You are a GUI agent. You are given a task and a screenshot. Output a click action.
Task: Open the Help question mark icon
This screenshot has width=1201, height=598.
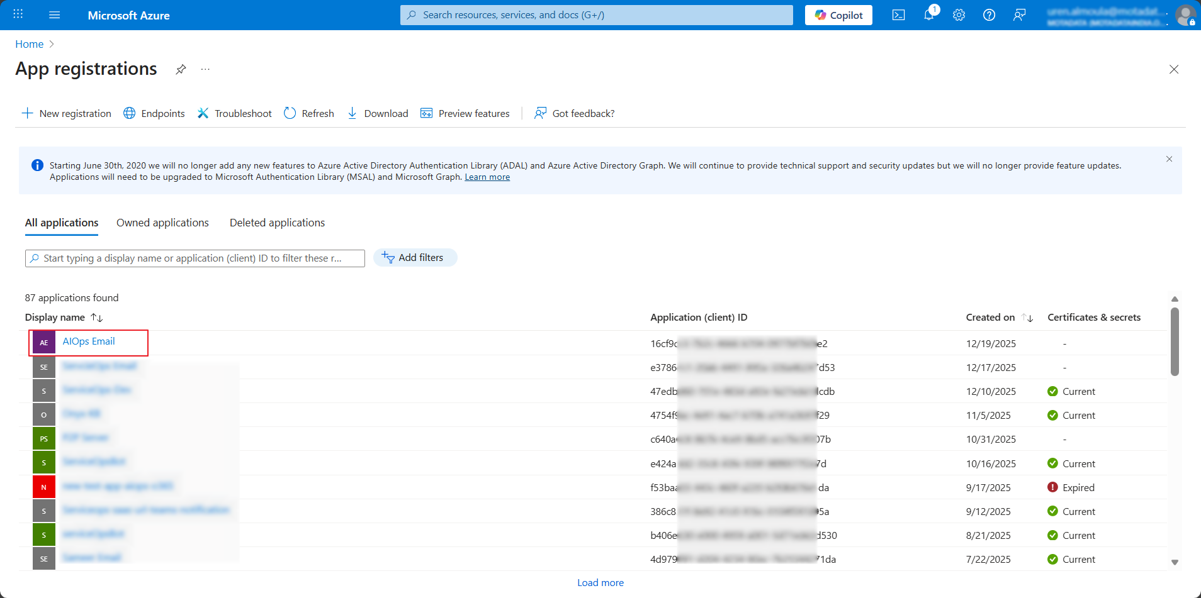989,15
